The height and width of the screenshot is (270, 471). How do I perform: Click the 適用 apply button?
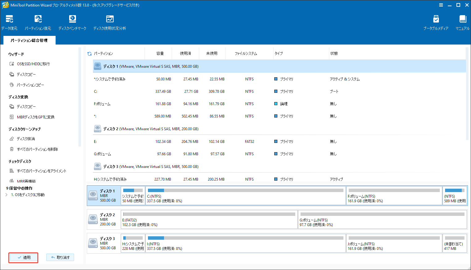tap(23, 257)
